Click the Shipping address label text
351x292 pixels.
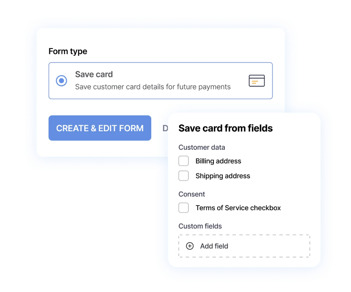point(222,176)
